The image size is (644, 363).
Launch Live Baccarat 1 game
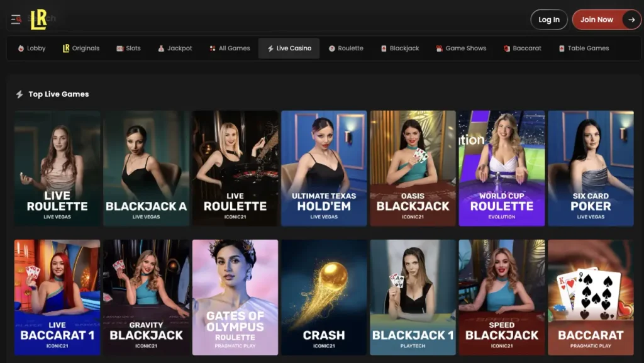coord(57,298)
